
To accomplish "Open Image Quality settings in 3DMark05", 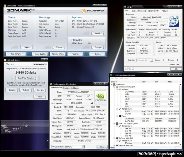I will [40, 54].
